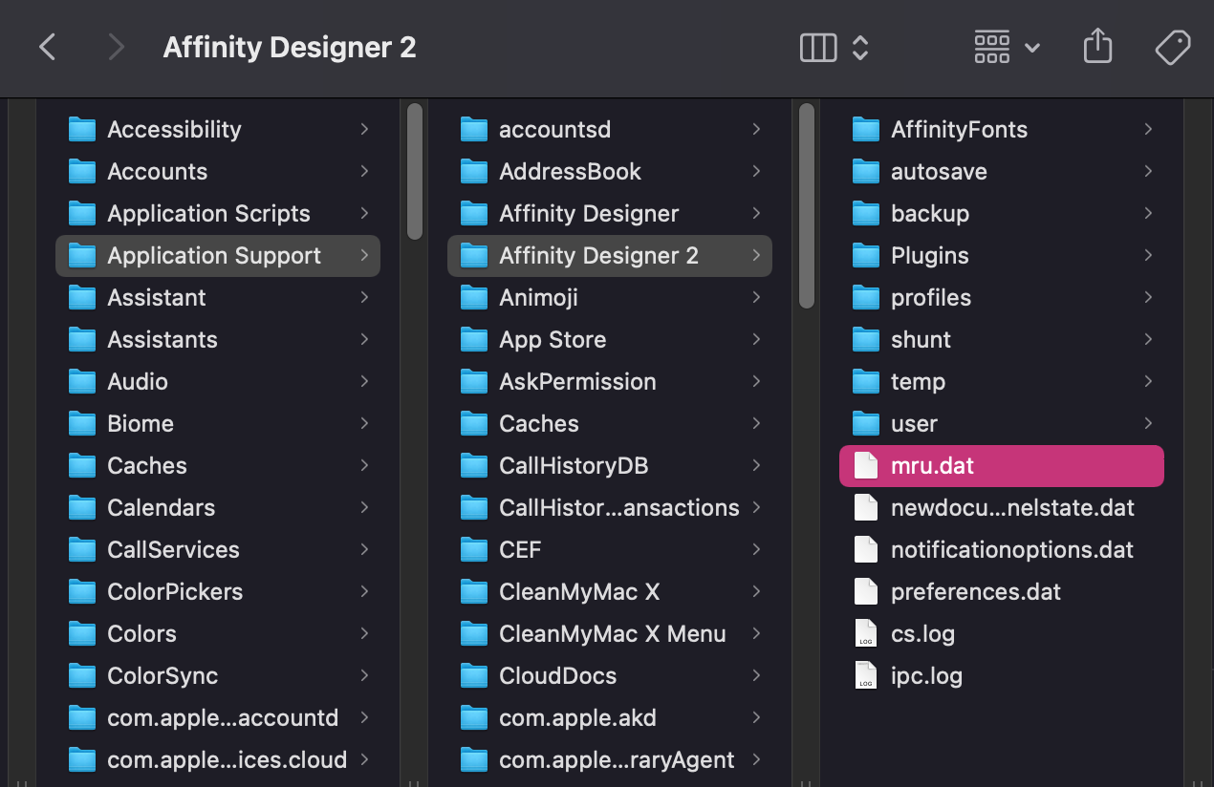Click the cs.log file icon
This screenshot has width=1214, height=787.
click(866, 633)
